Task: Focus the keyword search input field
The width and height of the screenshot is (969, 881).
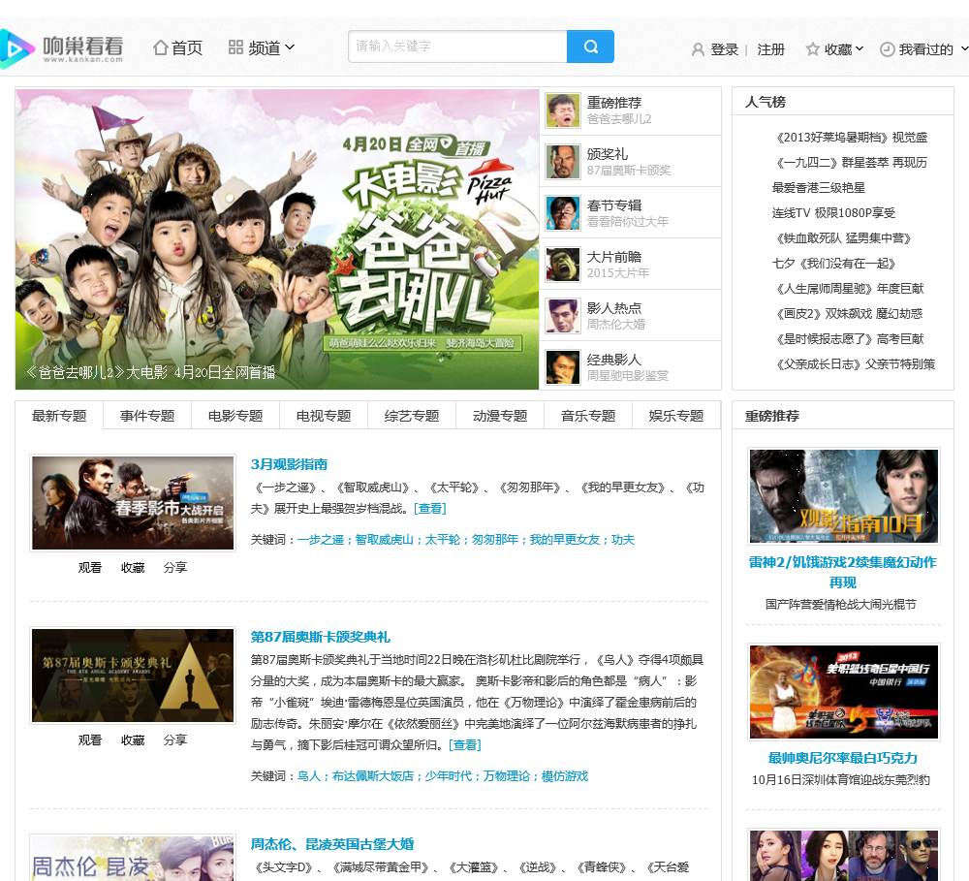Action: point(457,47)
